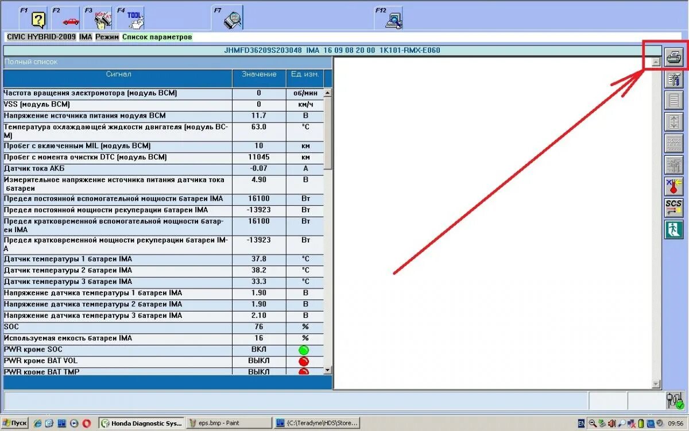Click the 63.0 coolant temperature value
The height and width of the screenshot is (431, 689).
[259, 131]
